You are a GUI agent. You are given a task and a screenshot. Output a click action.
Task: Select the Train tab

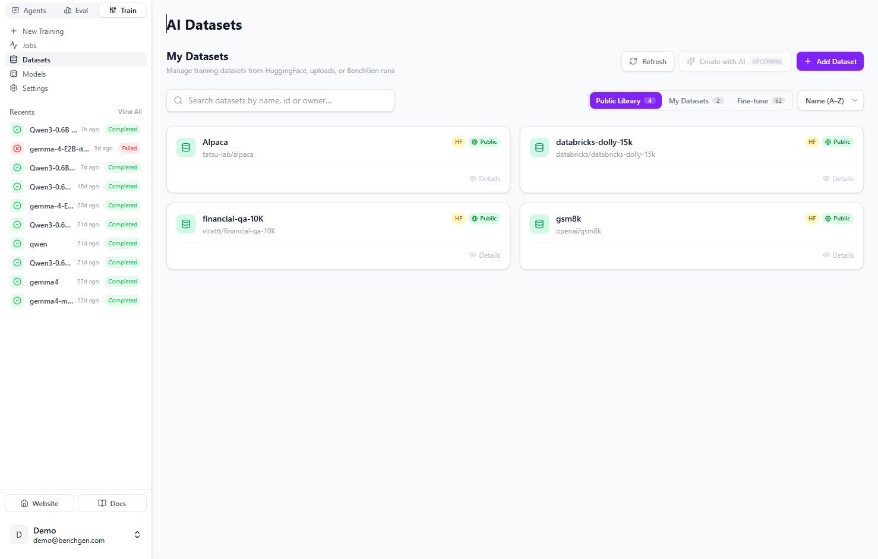(123, 10)
